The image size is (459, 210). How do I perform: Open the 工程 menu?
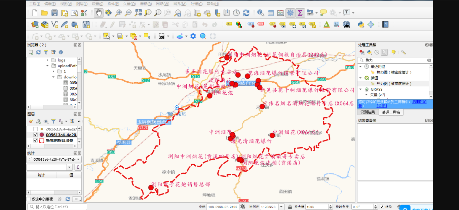[x=35, y=4]
